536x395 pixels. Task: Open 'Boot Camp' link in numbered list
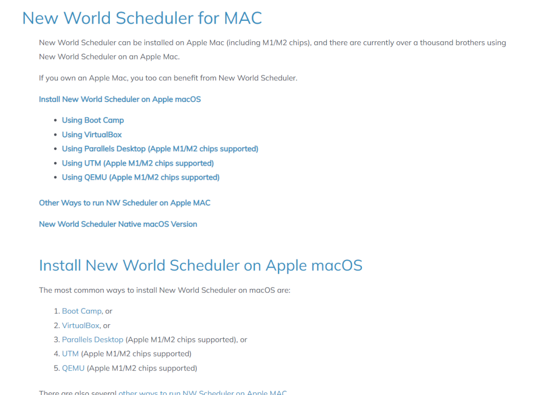point(81,311)
